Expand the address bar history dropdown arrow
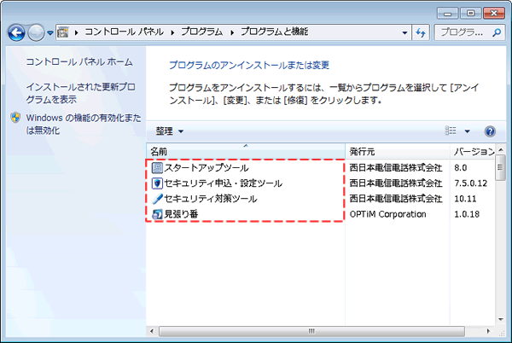Screen dimensions: 512x343 404,32
